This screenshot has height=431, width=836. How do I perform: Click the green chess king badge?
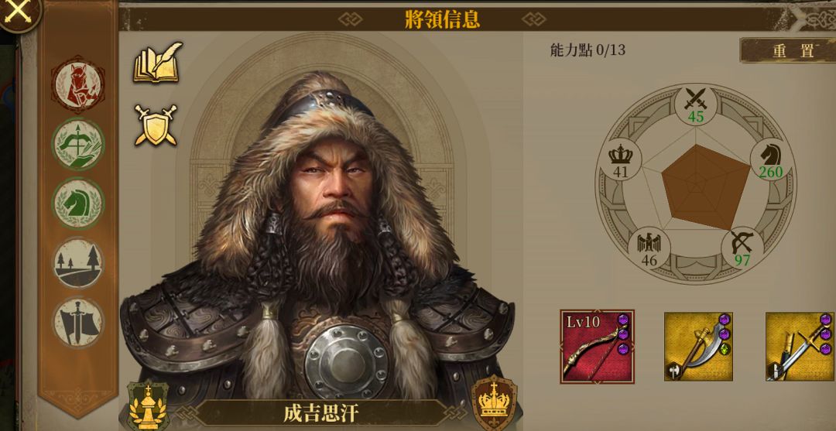(x=148, y=406)
